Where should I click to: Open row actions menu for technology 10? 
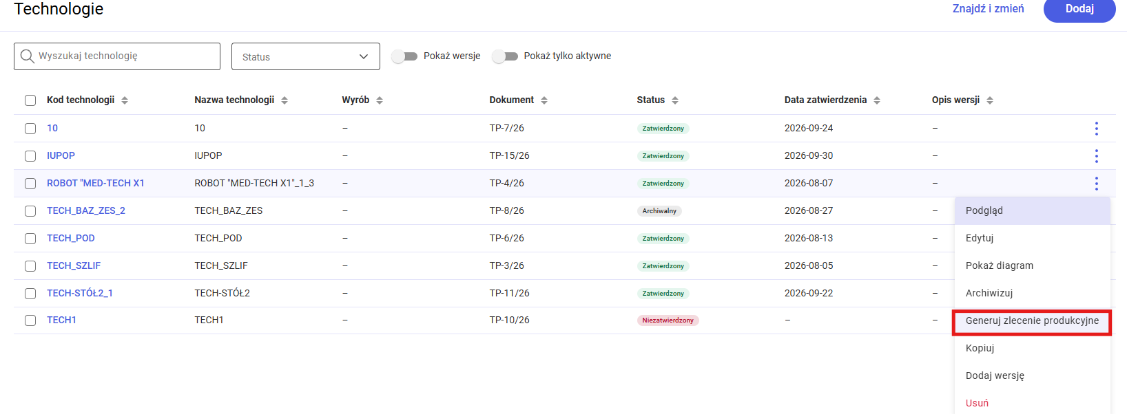coord(1096,129)
